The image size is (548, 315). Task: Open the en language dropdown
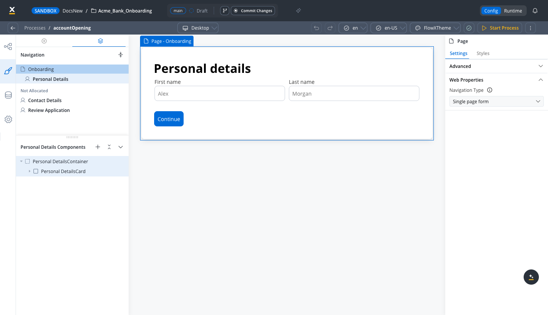pyautogui.click(x=353, y=28)
